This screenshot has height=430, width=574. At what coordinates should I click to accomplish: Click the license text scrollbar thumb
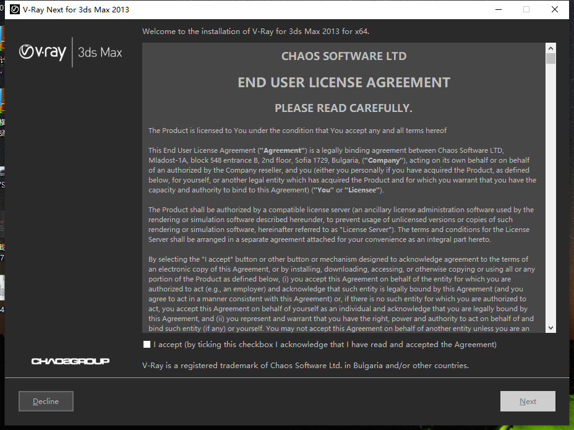coord(550,59)
